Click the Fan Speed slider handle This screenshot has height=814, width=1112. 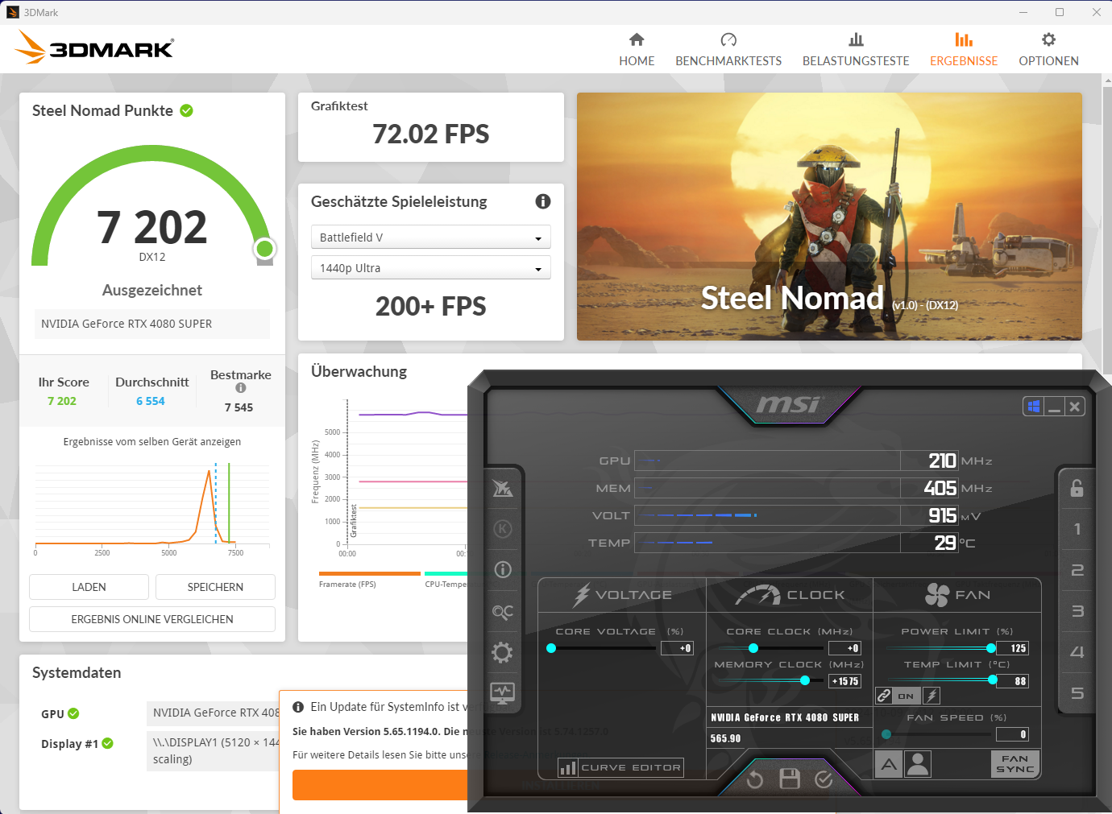coord(886,734)
